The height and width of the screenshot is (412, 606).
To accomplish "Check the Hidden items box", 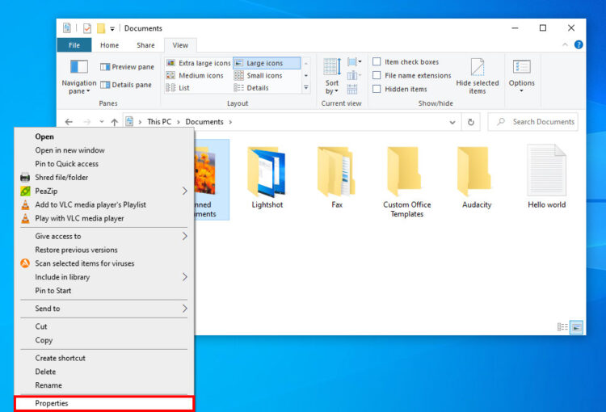I will [377, 90].
